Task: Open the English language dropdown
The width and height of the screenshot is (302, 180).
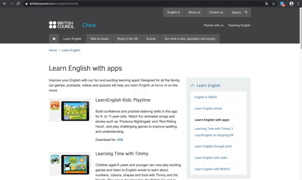Action: (173, 12)
